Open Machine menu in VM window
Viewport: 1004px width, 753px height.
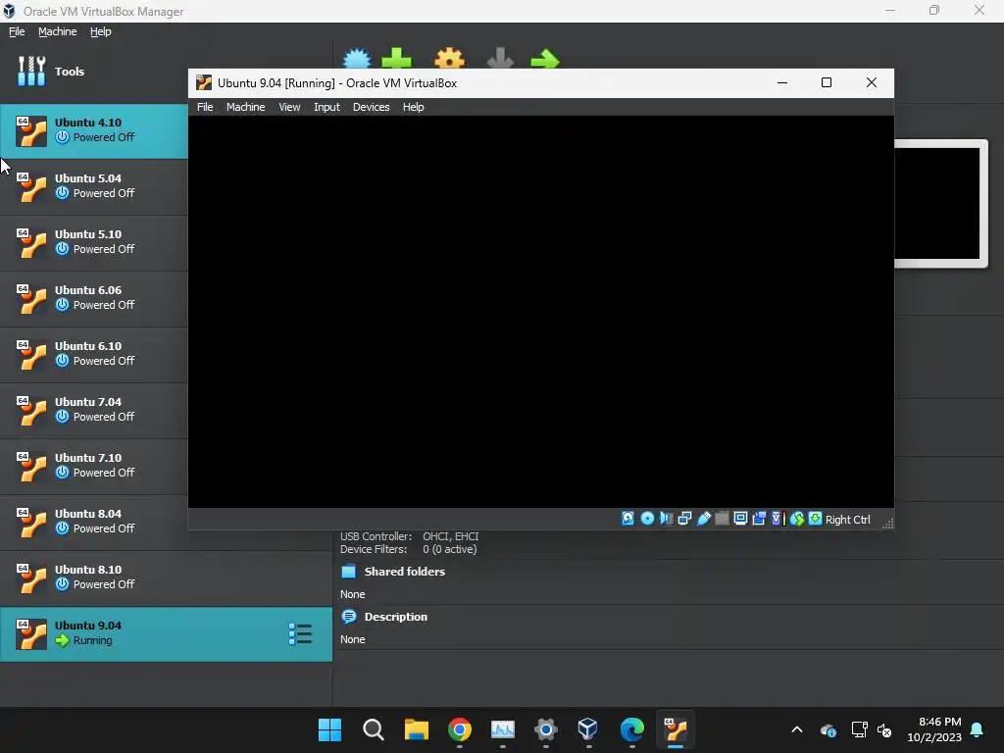point(245,107)
